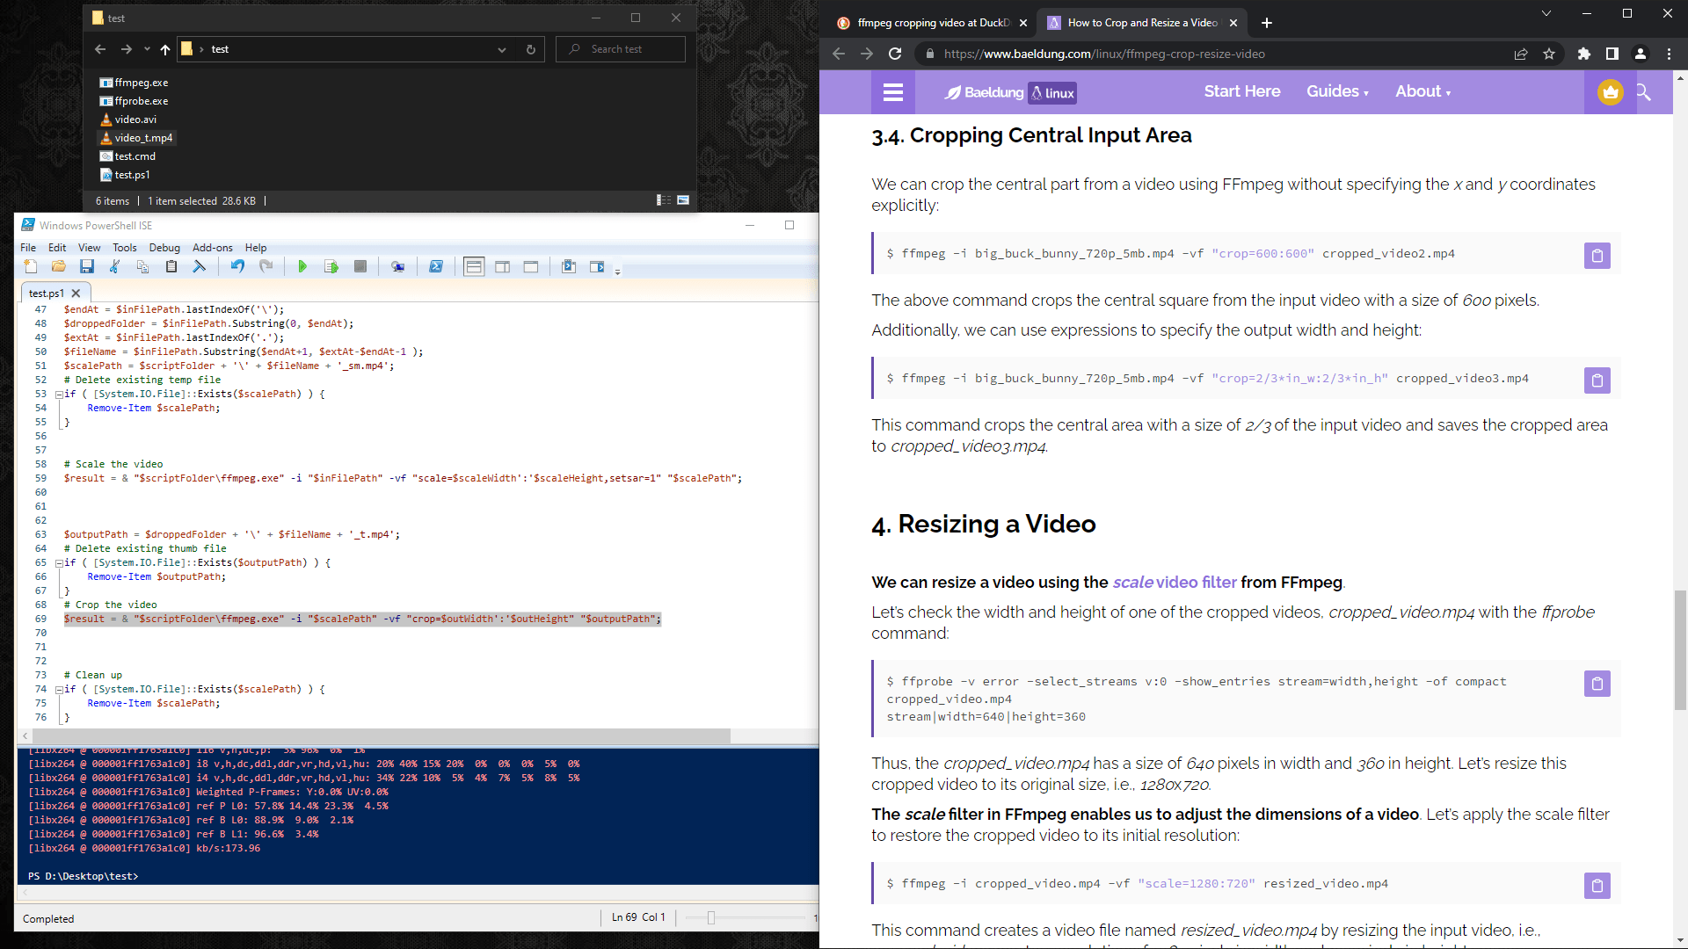
Task: Open the Baeldung hamburger menu
Action: click(893, 92)
